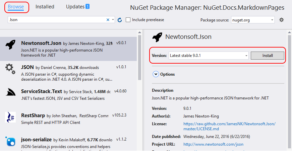Click json-serialize version v1.1.2 label
The image size is (292, 151).
click(121, 139)
